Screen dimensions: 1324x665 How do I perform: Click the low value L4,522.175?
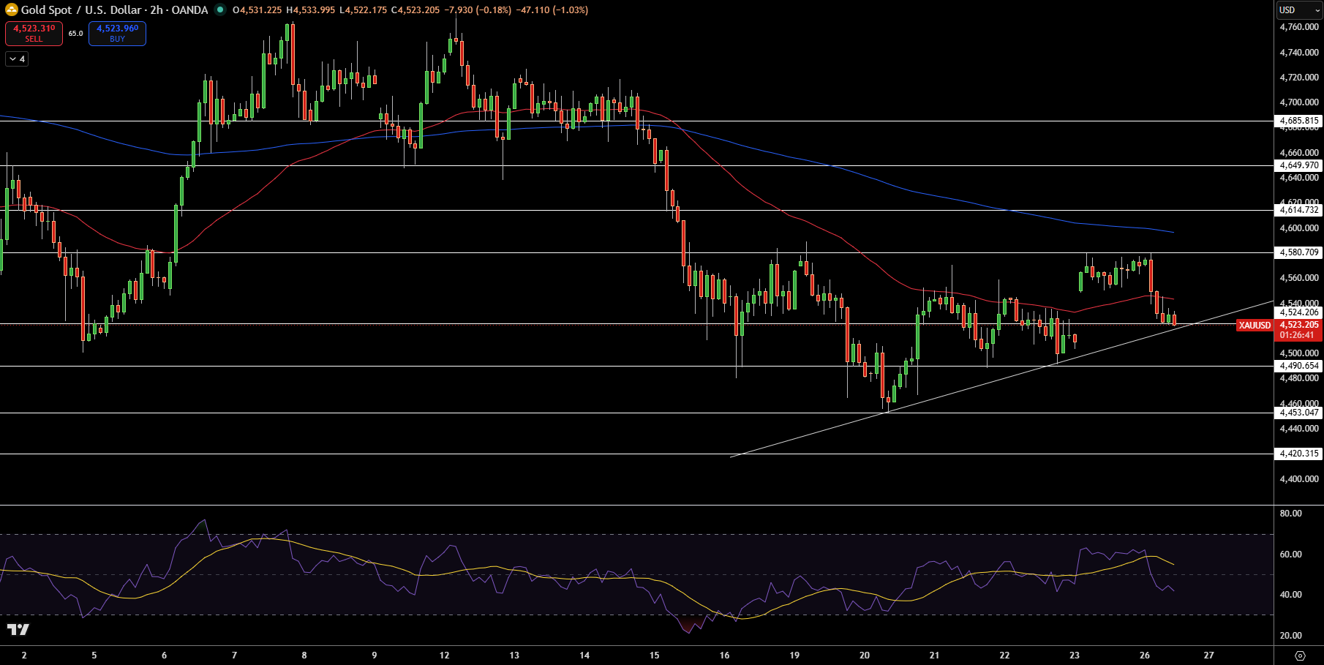tap(364, 10)
